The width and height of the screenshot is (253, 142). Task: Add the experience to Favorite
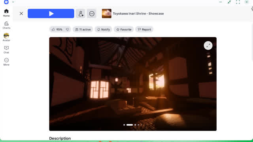124,30
